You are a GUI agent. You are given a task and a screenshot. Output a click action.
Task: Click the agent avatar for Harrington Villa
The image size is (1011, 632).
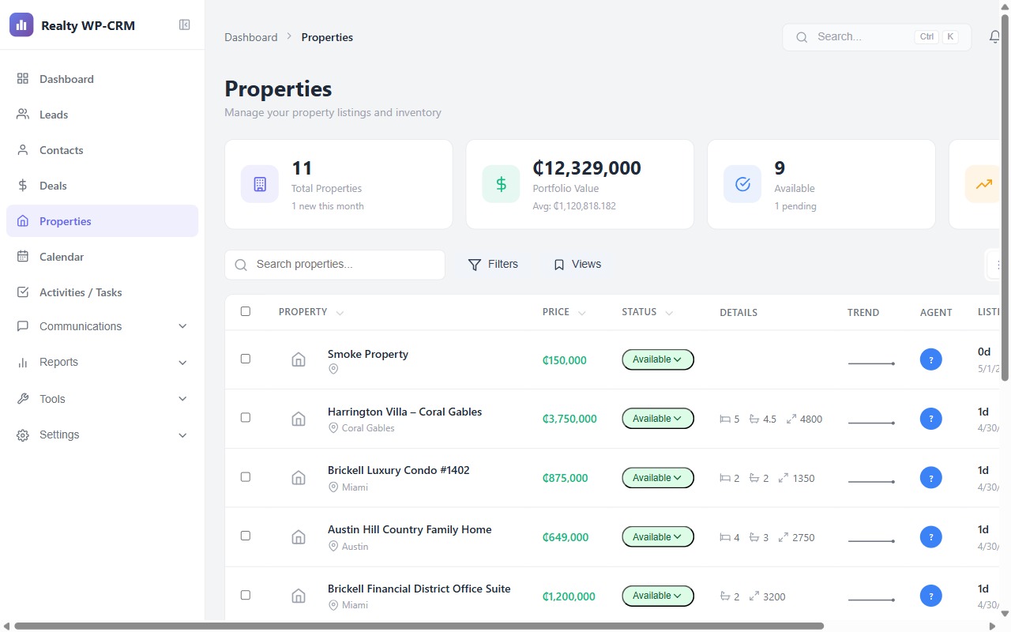click(x=931, y=419)
